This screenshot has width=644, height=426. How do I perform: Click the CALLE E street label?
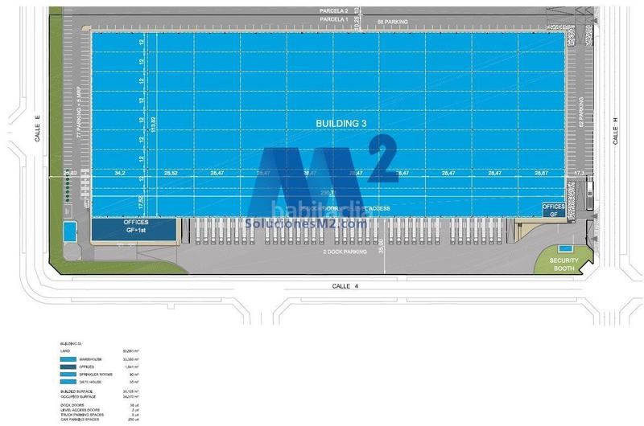point(38,127)
